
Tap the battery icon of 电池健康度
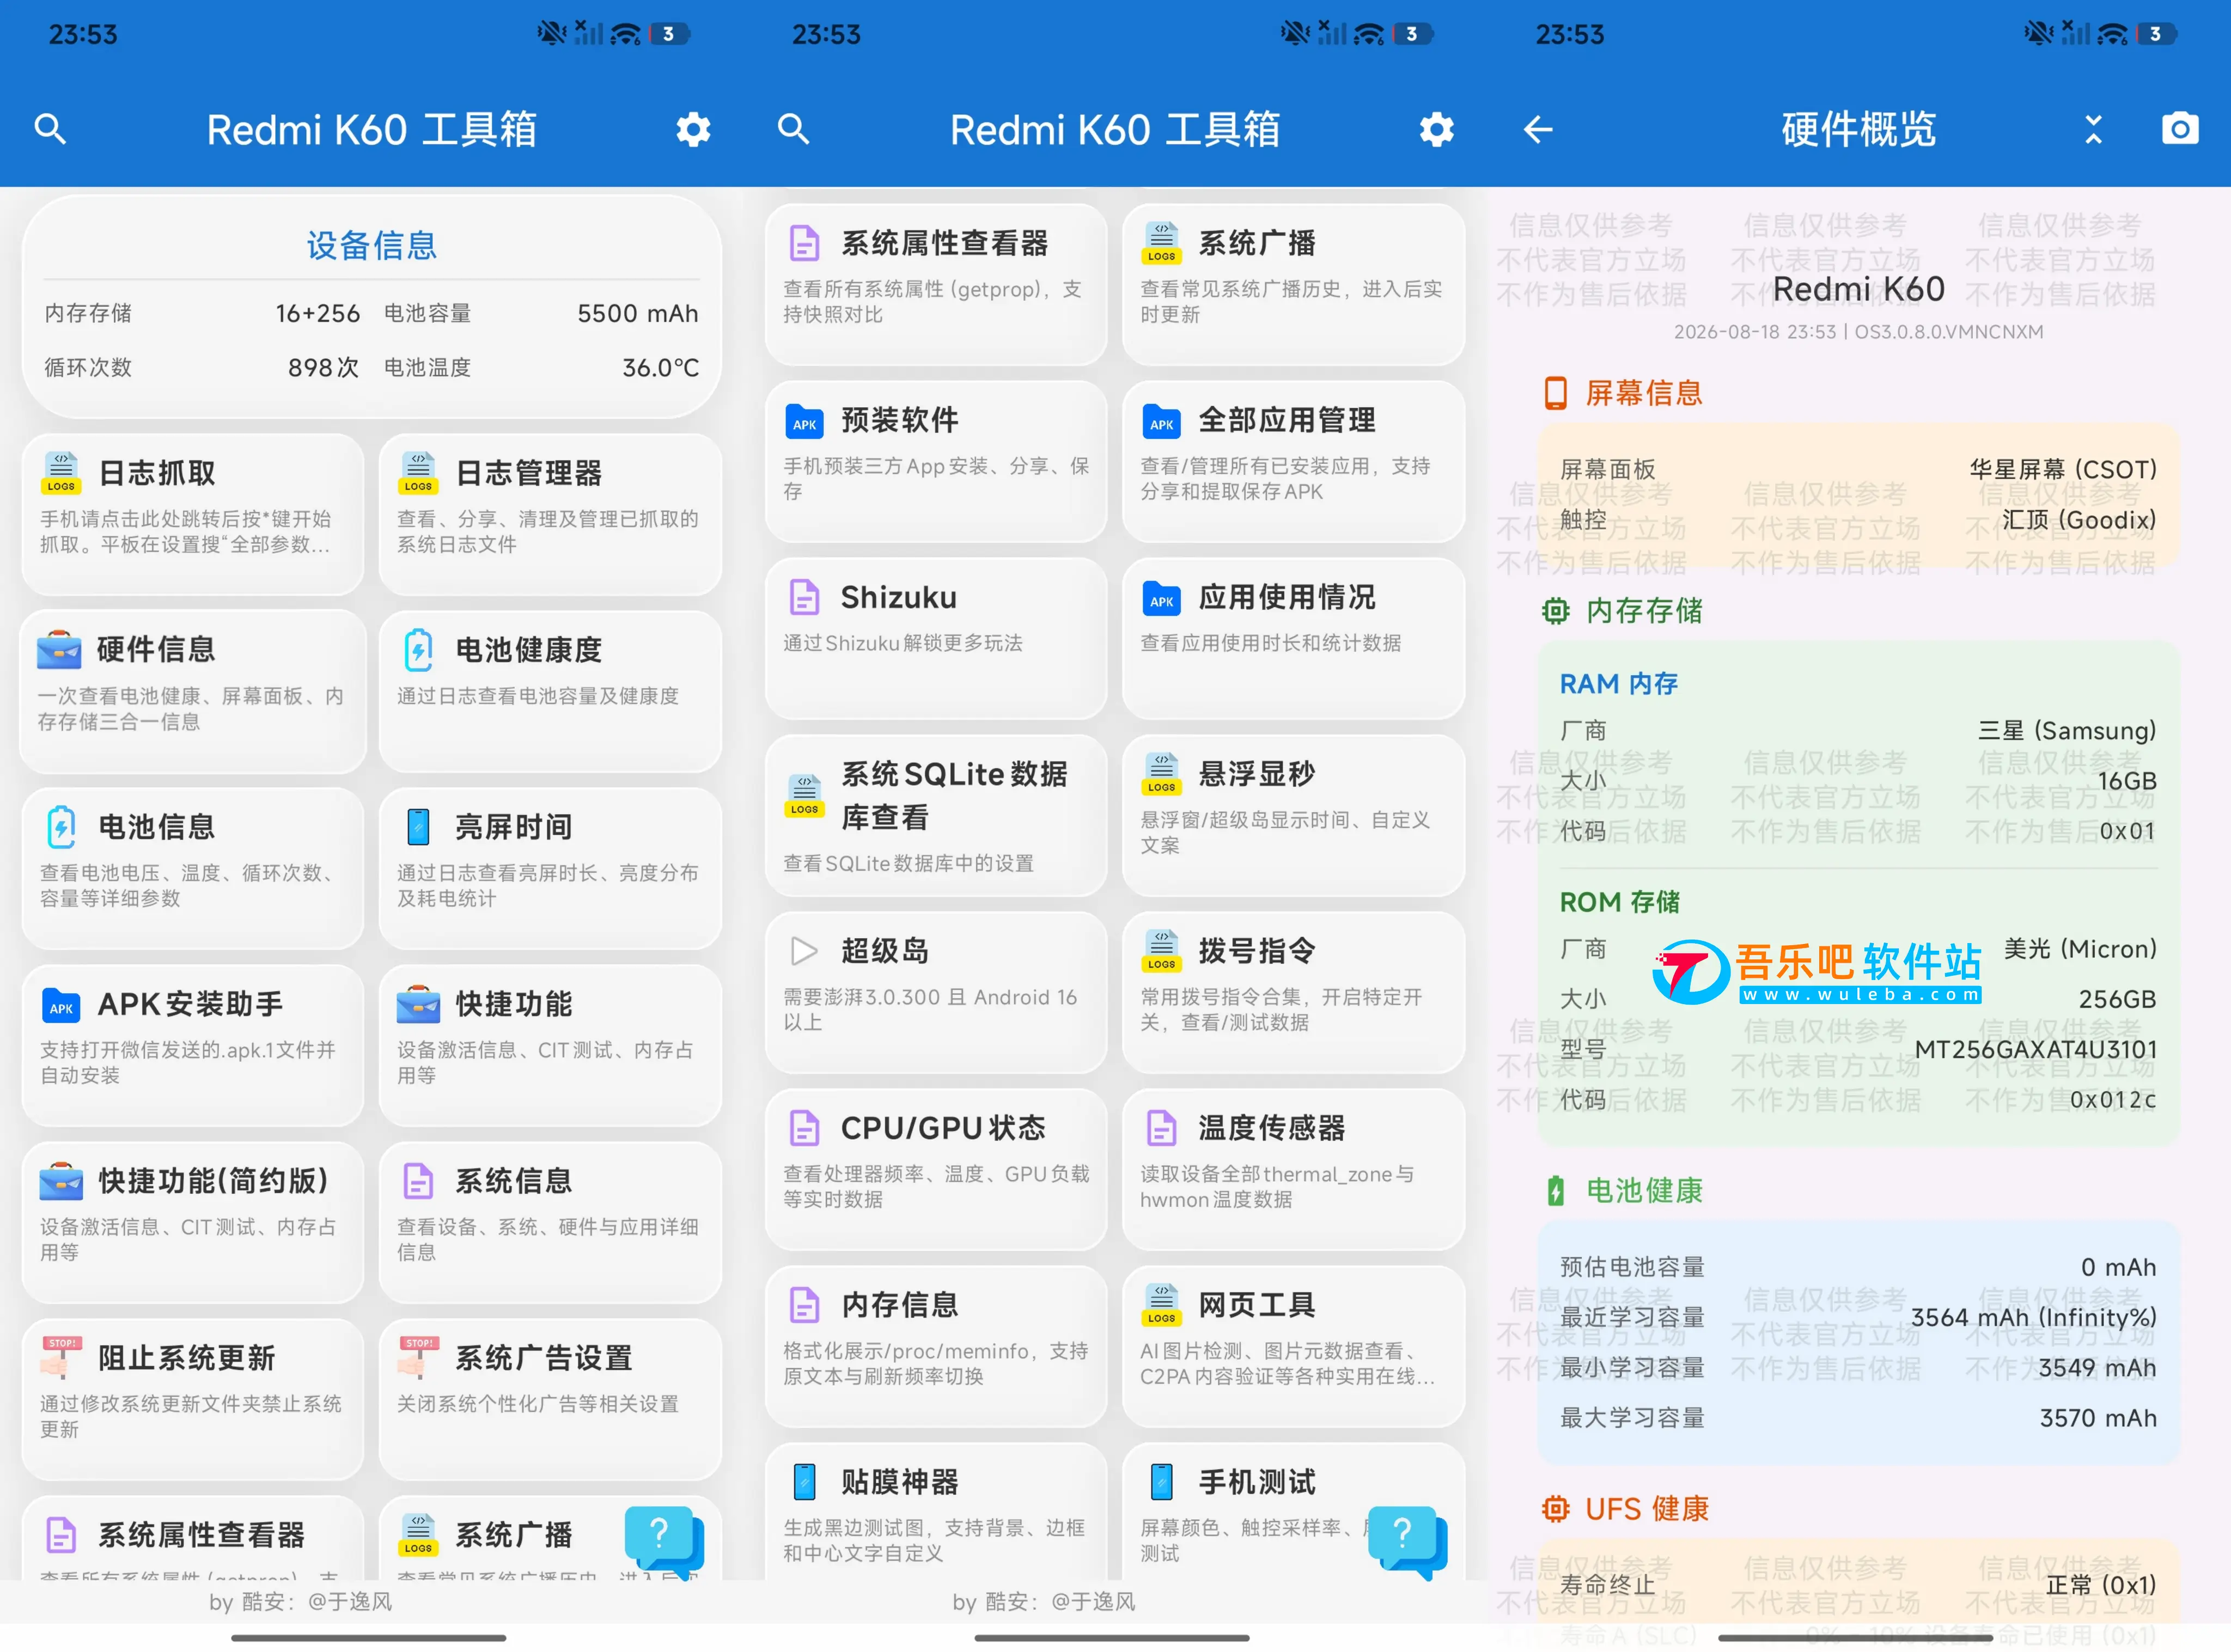point(418,650)
